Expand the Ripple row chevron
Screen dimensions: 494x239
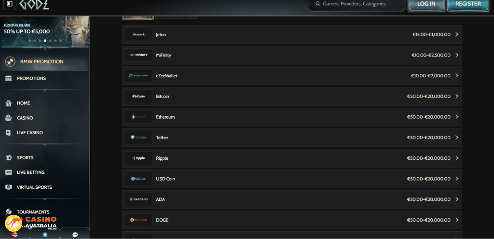457,158
